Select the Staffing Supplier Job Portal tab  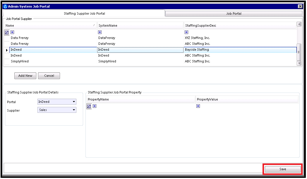click(84, 13)
